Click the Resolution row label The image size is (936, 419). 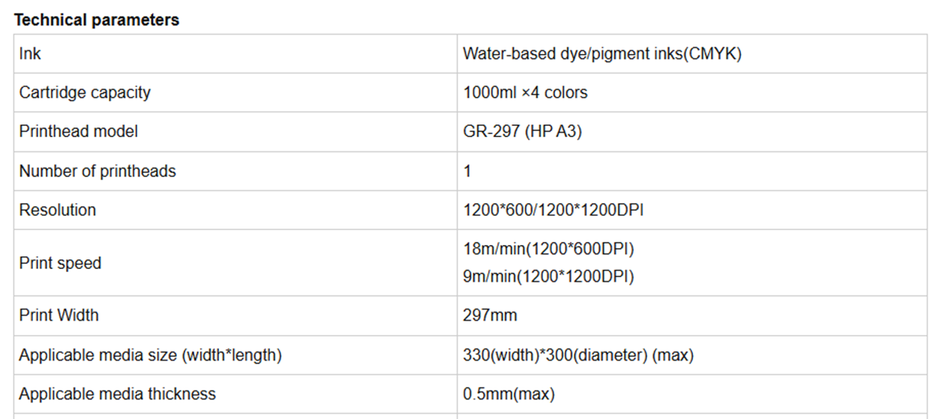[58, 210]
